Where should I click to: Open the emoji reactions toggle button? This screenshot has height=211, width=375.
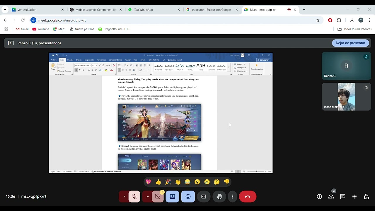(x=188, y=197)
